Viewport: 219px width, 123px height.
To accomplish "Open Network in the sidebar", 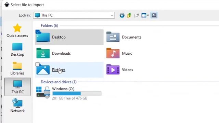I will coord(17,106).
